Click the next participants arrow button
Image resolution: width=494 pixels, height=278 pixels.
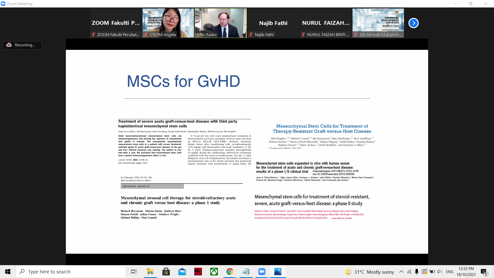coord(413,23)
